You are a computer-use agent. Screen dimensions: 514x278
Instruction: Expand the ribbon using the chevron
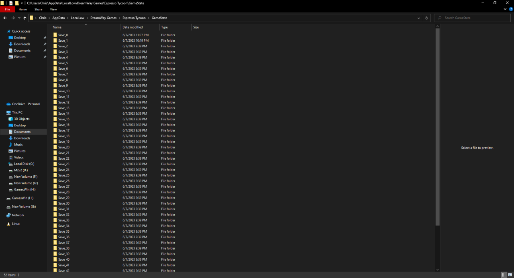pos(505,9)
